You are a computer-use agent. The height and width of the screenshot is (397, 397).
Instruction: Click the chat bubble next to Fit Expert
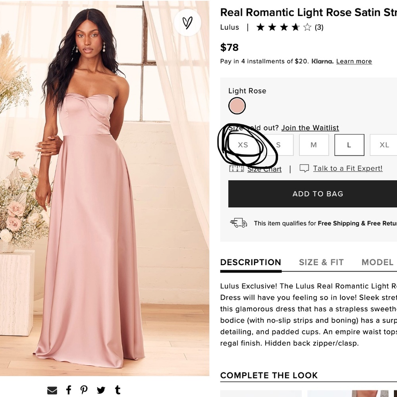(304, 168)
